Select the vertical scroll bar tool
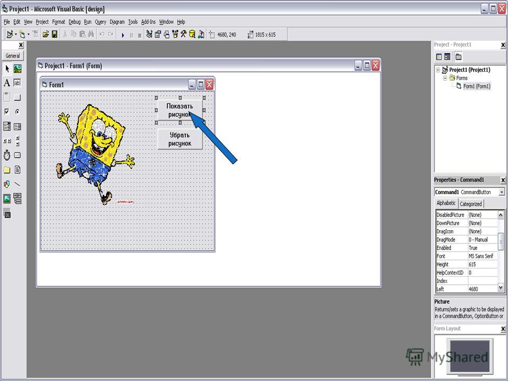 (17, 141)
